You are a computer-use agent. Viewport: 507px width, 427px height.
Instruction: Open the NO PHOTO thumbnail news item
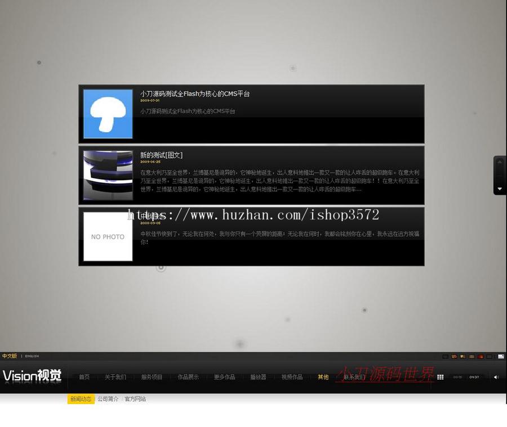point(108,236)
